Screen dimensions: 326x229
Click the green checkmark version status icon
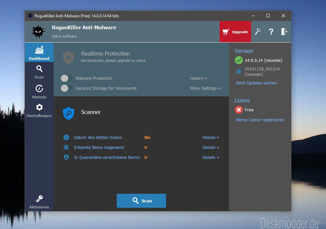(x=239, y=60)
